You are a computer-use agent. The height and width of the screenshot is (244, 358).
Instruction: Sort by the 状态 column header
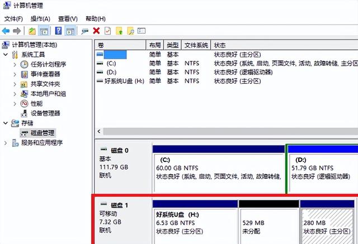click(284, 45)
